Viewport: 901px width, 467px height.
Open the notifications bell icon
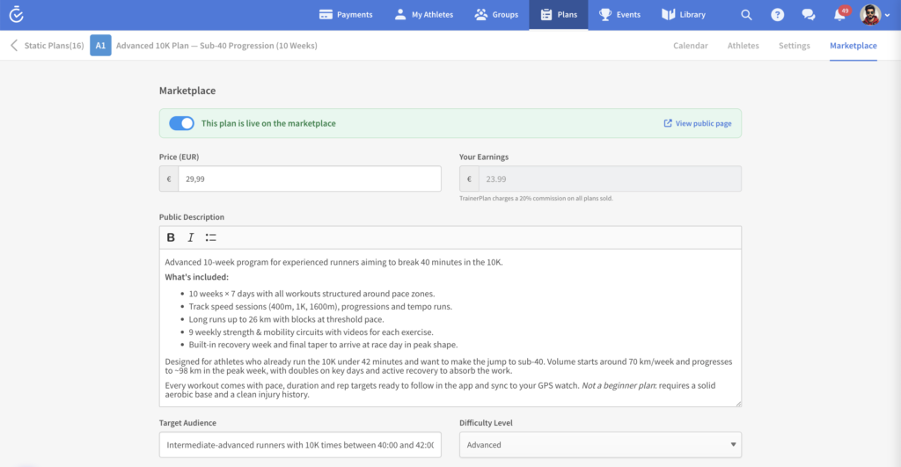click(839, 15)
